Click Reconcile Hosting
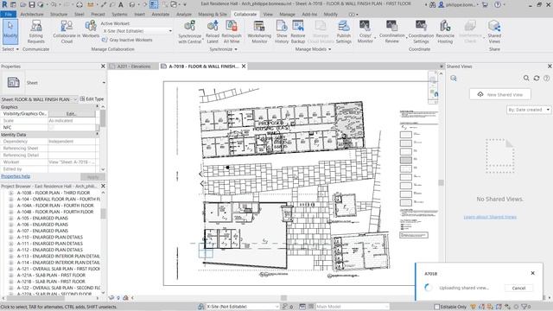 [445, 32]
